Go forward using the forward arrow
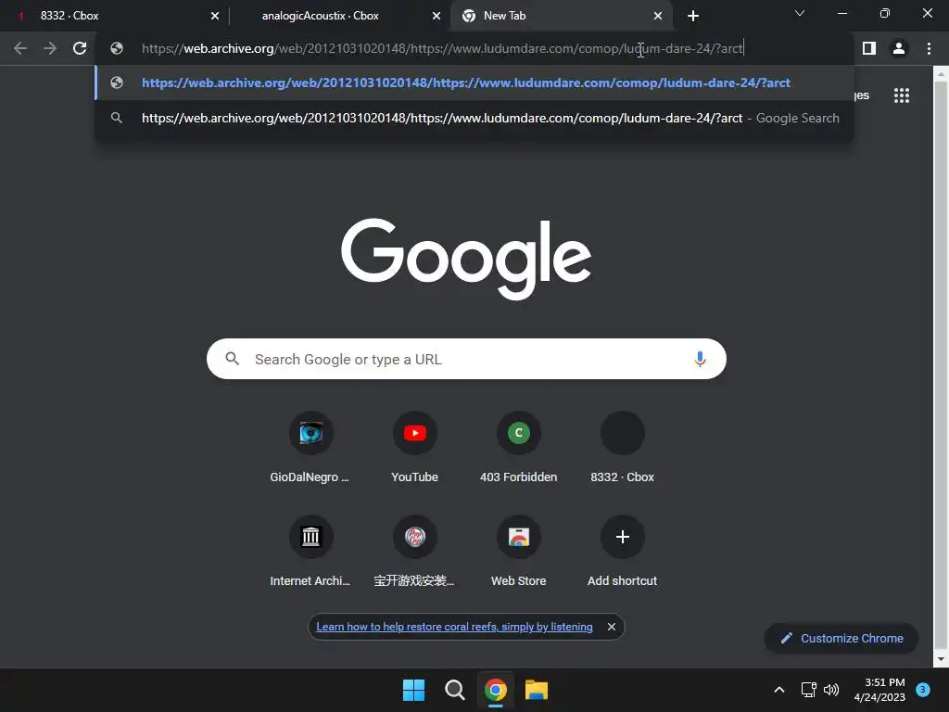949x712 pixels. point(50,48)
